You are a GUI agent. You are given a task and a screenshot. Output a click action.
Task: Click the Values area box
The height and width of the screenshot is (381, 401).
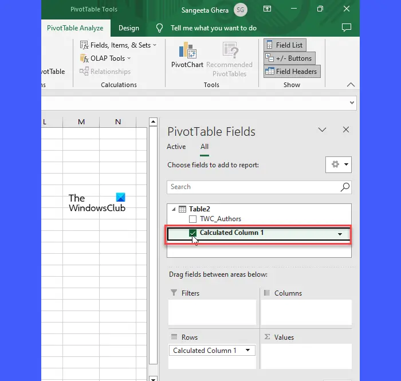coord(306,356)
